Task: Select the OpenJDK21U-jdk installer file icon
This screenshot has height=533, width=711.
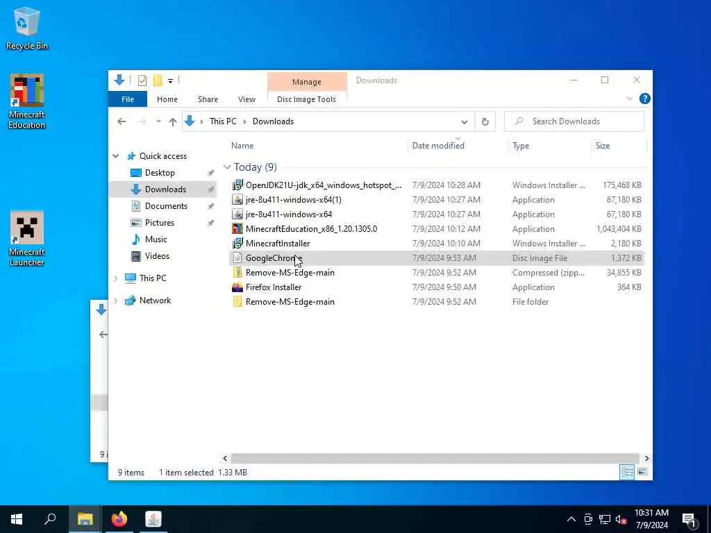Action: point(237,185)
